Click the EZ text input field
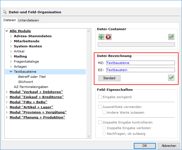The height and width of the screenshot is (150, 182). point(140,70)
